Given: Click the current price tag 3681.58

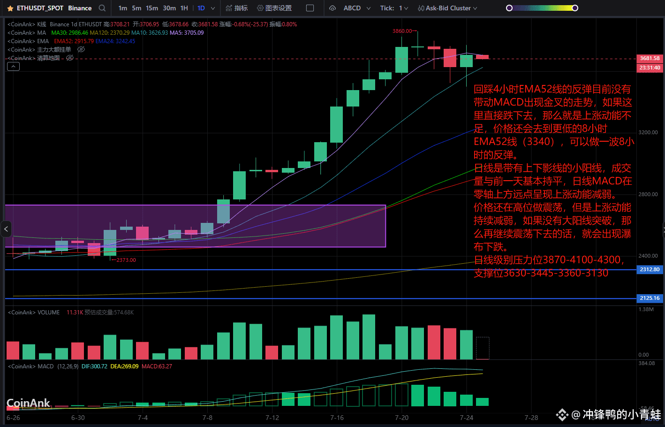Looking at the screenshot, I should pyautogui.click(x=650, y=58).
